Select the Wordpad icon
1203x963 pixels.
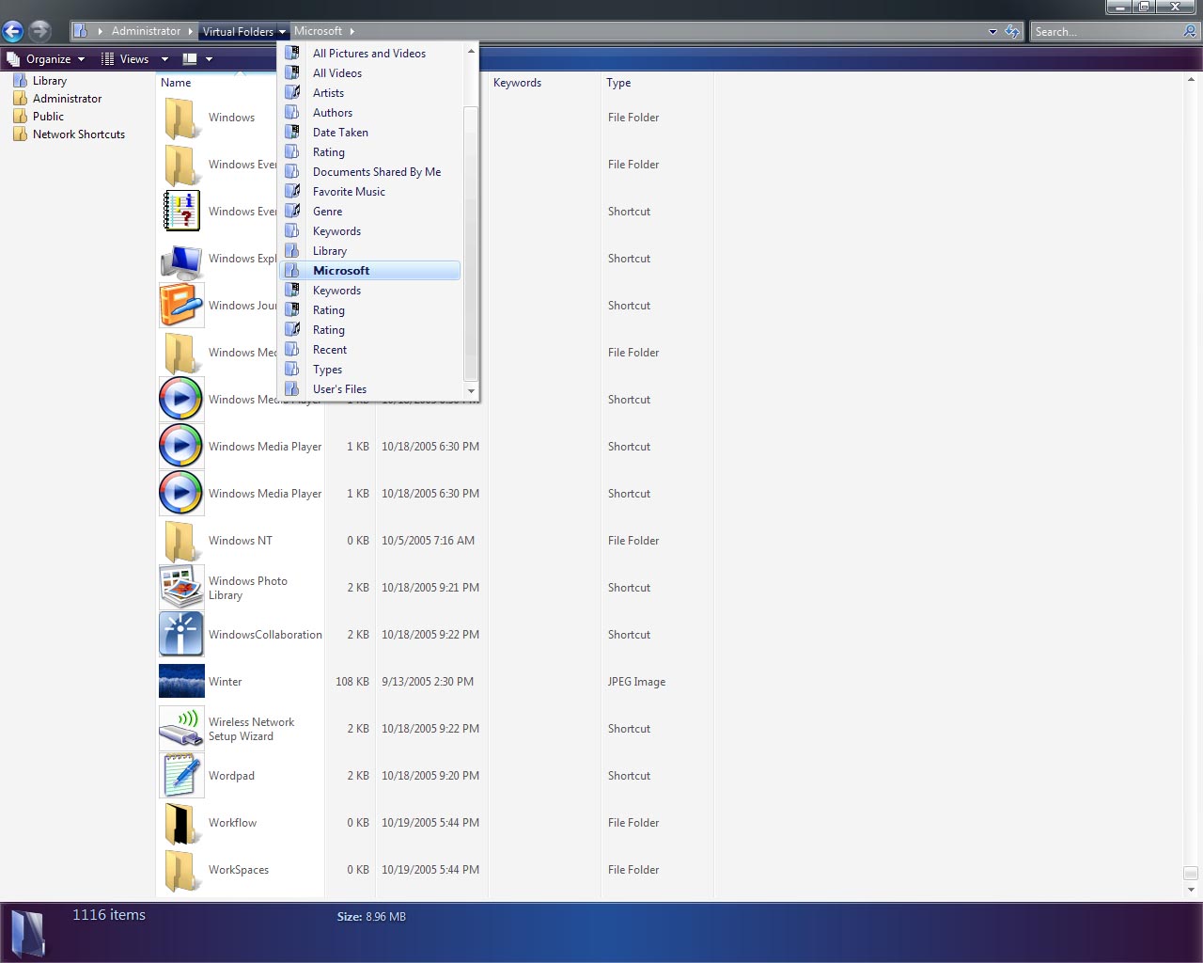point(181,776)
